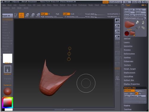Viewport: 149px width, 112px height.
Task: Open the Document menu
Action: (22, 5)
